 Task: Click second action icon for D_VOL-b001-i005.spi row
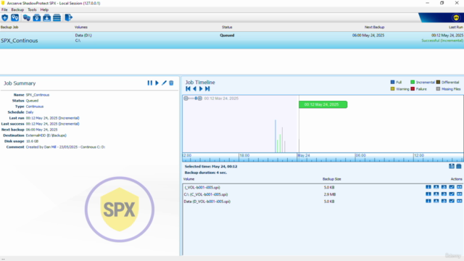[436, 201]
